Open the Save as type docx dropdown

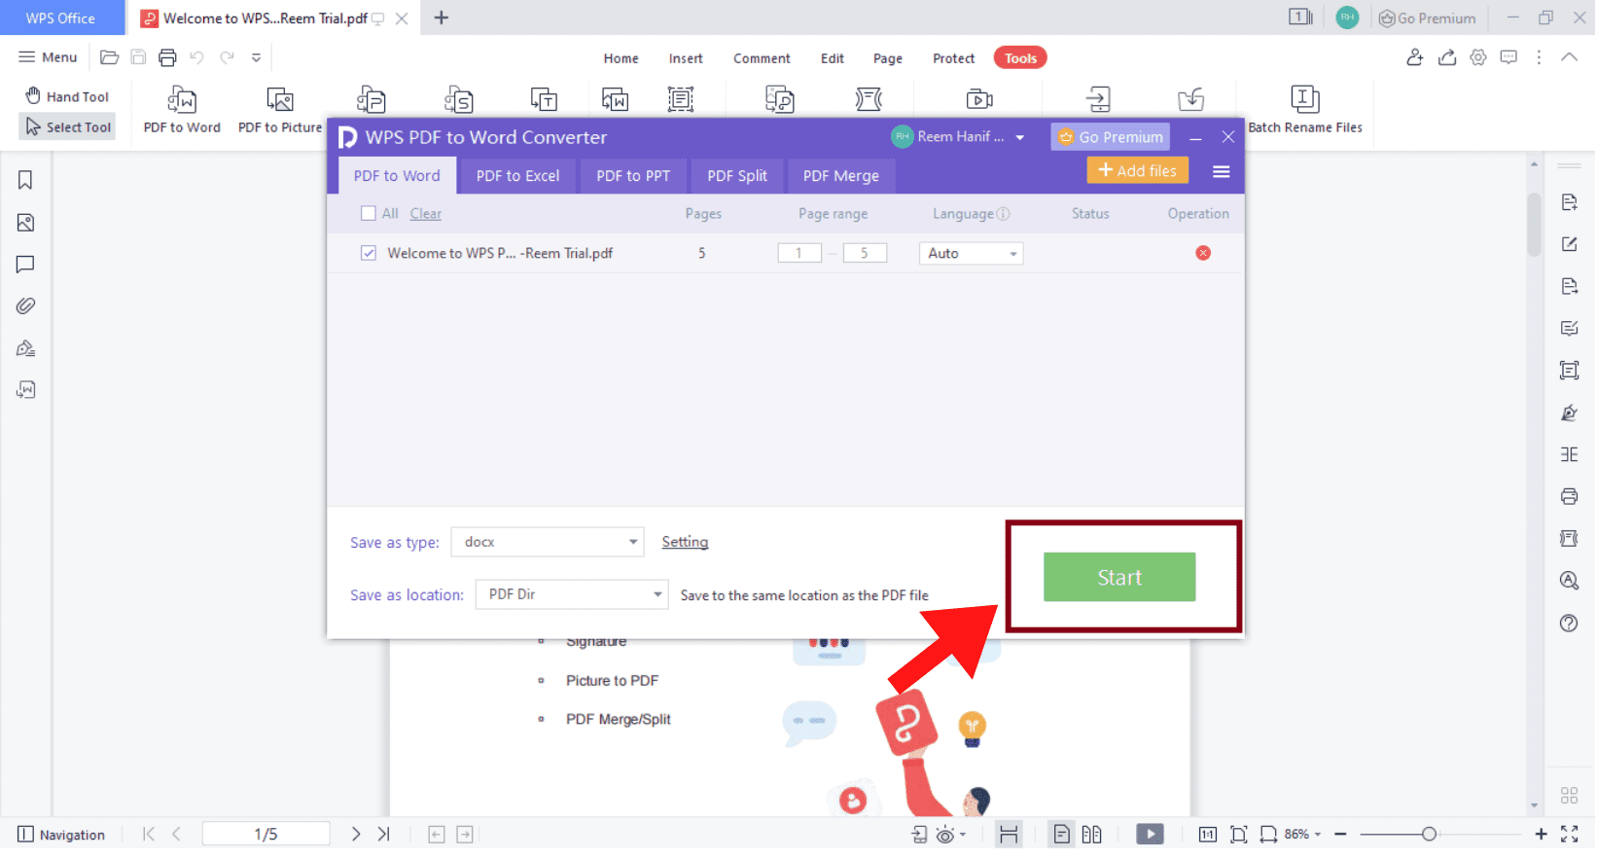tap(549, 543)
